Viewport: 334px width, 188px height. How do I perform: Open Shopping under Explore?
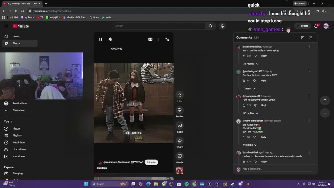point(20,173)
